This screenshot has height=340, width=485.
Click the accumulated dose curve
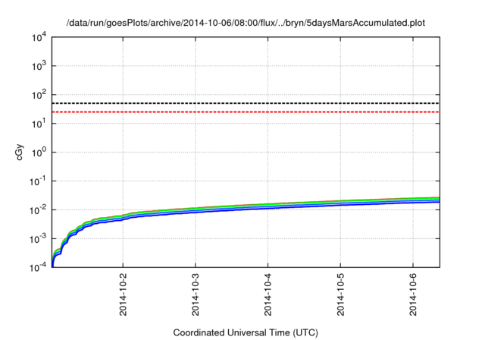pos(246,207)
